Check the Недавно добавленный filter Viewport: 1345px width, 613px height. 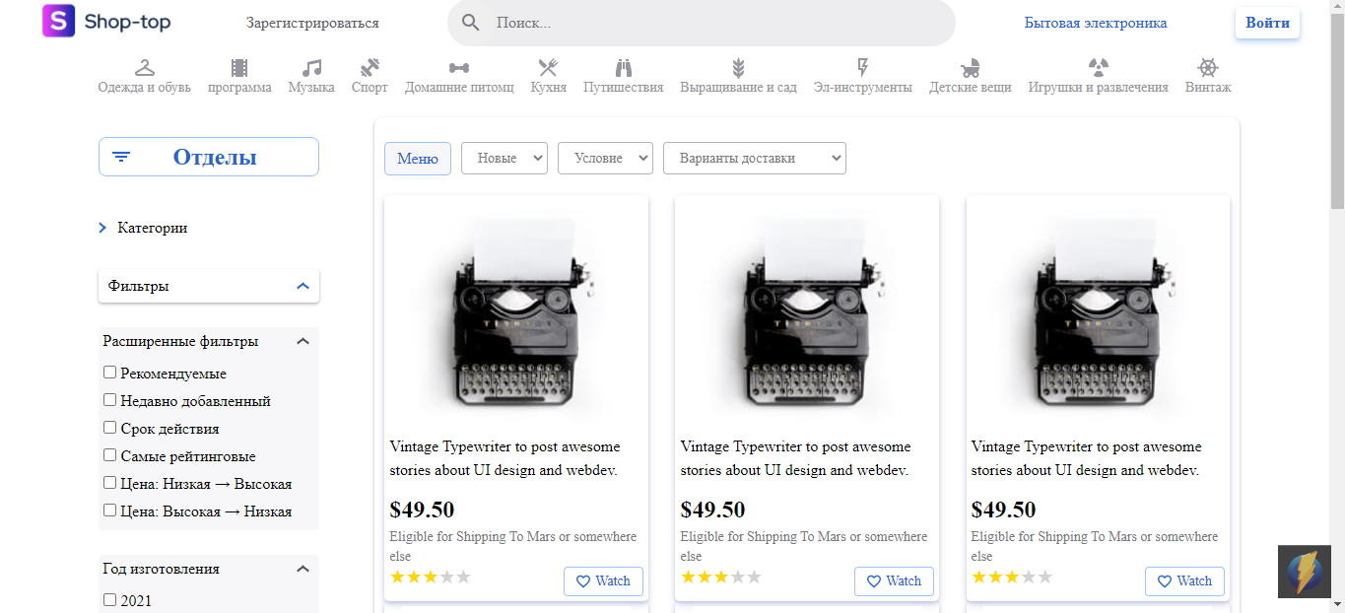(110, 400)
